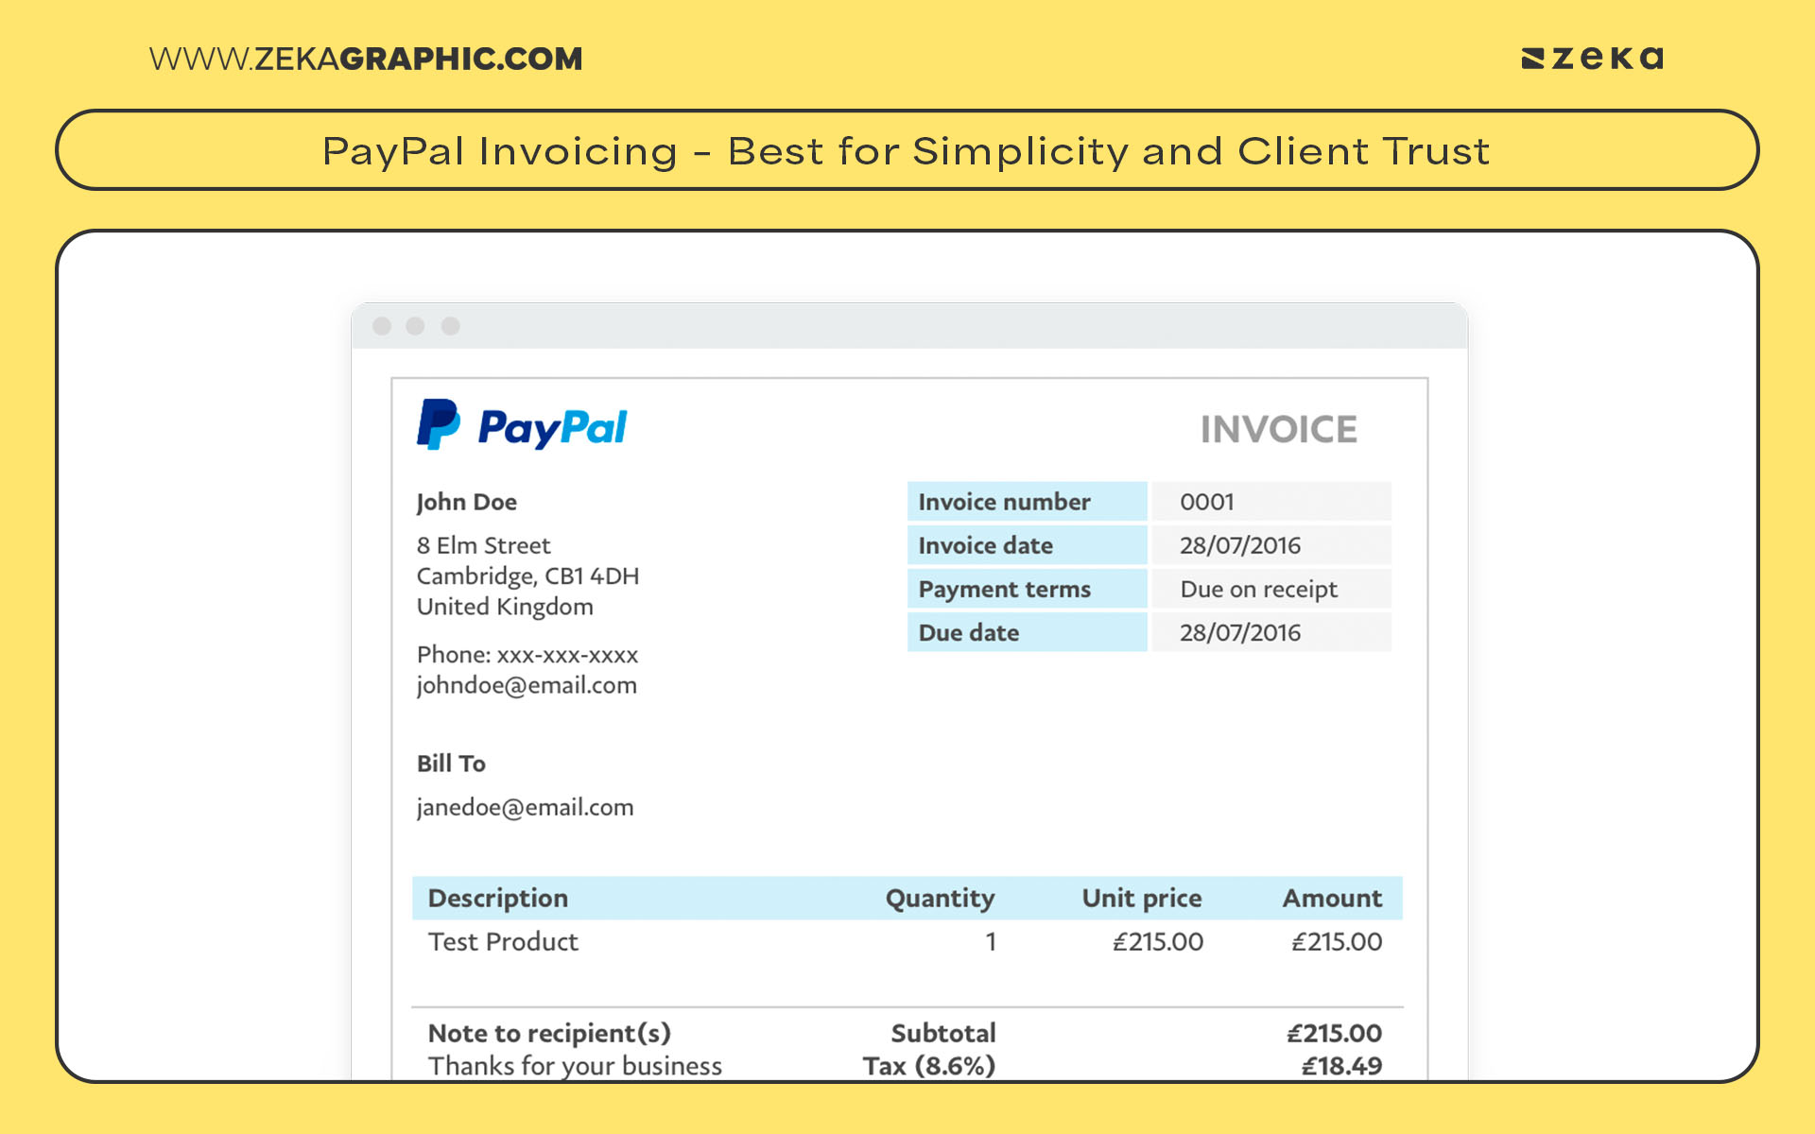Select the Amount column header
This screenshot has width=1815, height=1134.
[1333, 898]
